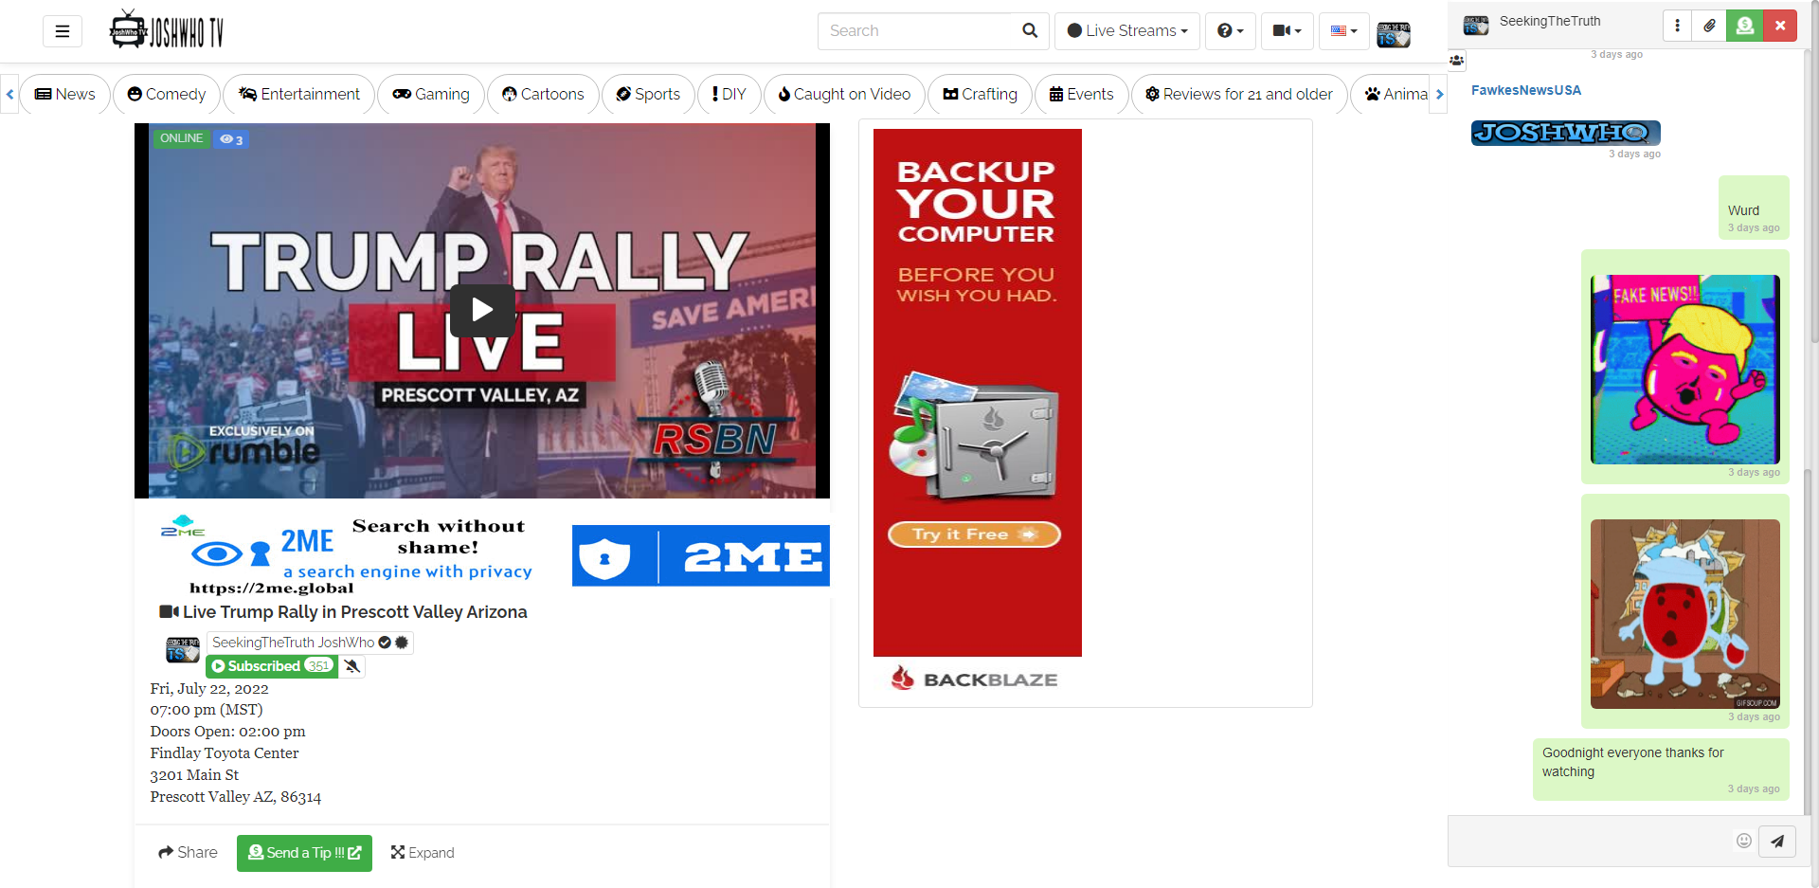The height and width of the screenshot is (888, 1819).
Task: Play the Trump Rally live video
Action: click(x=481, y=310)
